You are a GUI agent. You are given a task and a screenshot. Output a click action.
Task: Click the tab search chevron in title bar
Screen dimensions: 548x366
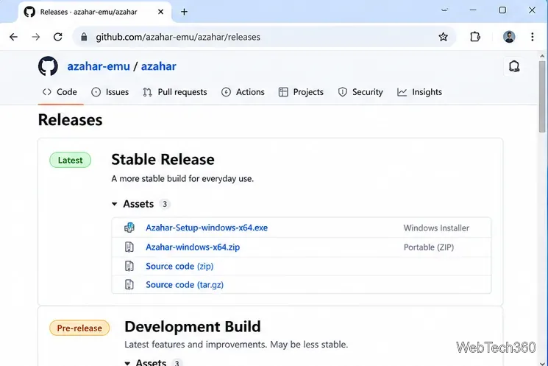click(444, 10)
